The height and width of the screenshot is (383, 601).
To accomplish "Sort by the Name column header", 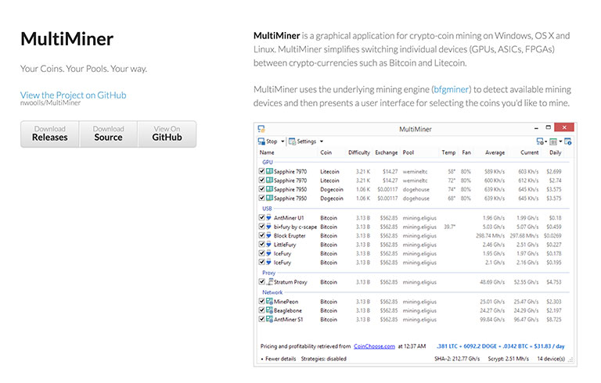I will [x=267, y=152].
